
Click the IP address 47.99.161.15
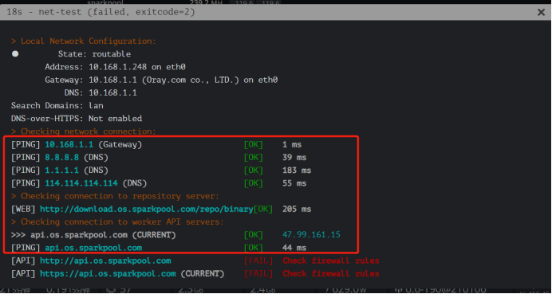[x=311, y=234]
